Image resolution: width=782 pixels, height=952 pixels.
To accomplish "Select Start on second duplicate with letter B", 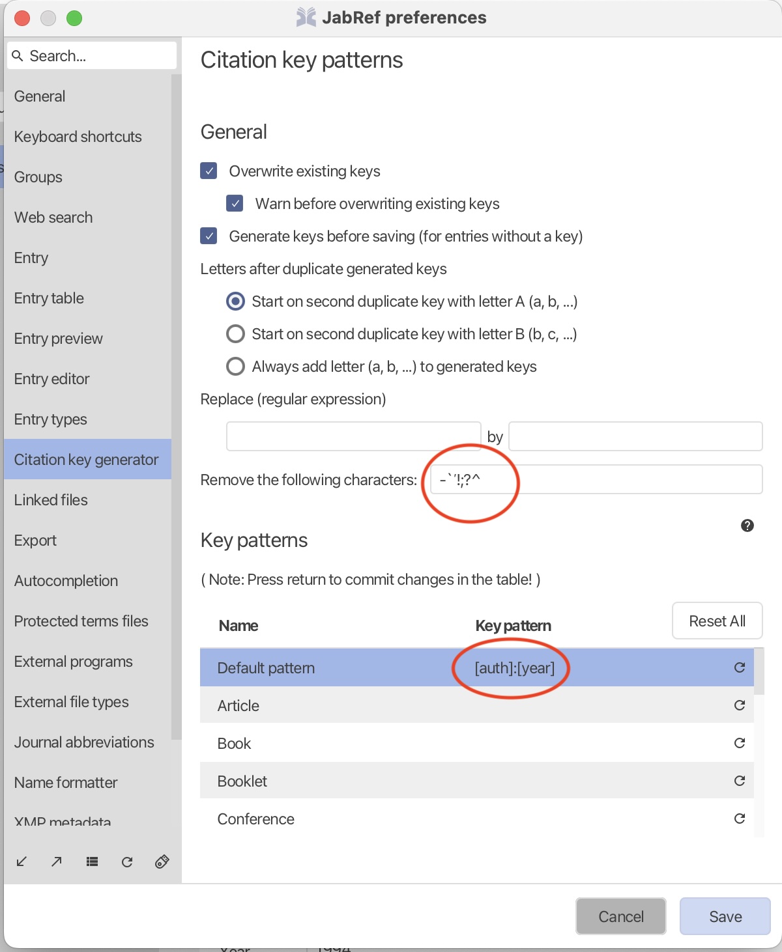I will tap(235, 334).
